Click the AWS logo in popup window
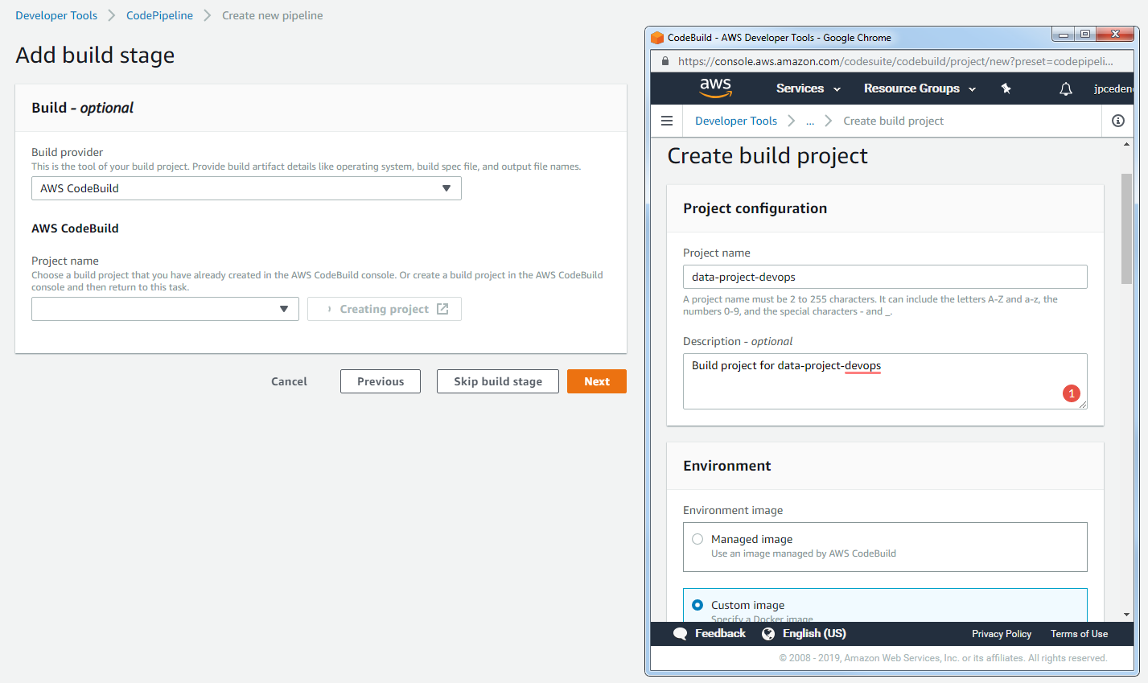The width and height of the screenshot is (1148, 683). [715, 88]
